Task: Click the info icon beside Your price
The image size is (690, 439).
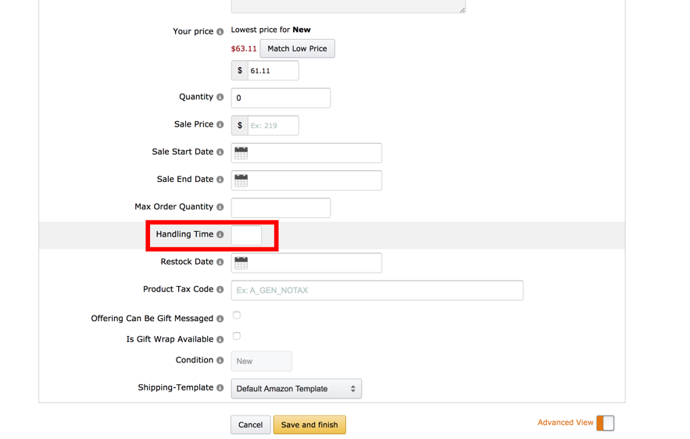Action: pos(220,32)
